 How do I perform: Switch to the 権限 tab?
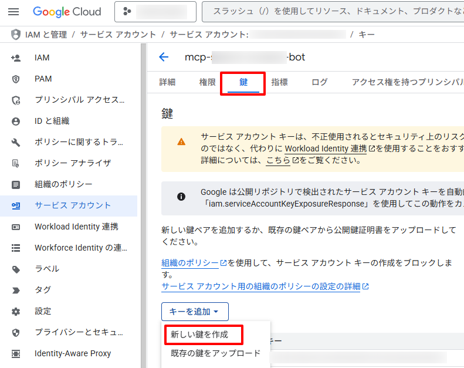[208, 82]
